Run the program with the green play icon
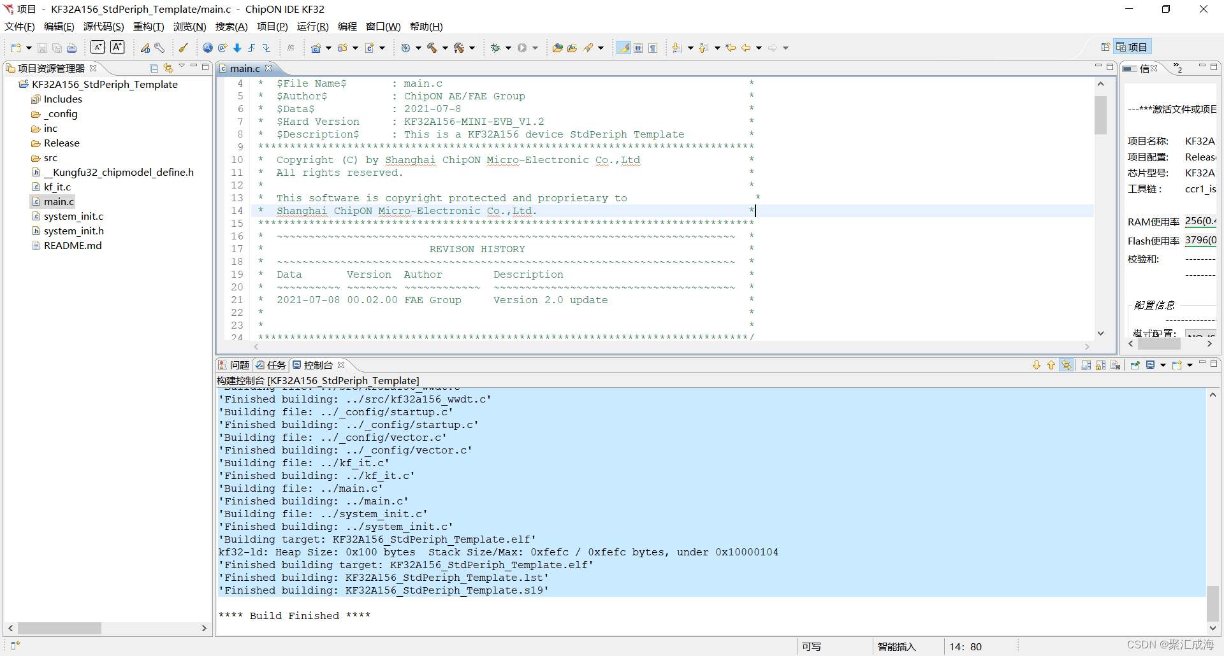 [x=521, y=48]
